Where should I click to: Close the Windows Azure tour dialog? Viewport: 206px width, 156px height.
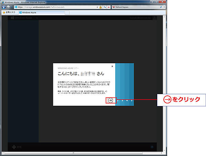tap(112, 66)
